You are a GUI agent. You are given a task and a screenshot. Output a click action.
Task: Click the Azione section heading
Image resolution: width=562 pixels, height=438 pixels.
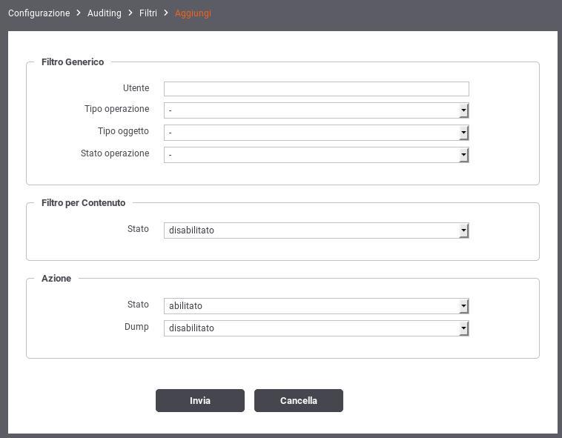point(56,278)
